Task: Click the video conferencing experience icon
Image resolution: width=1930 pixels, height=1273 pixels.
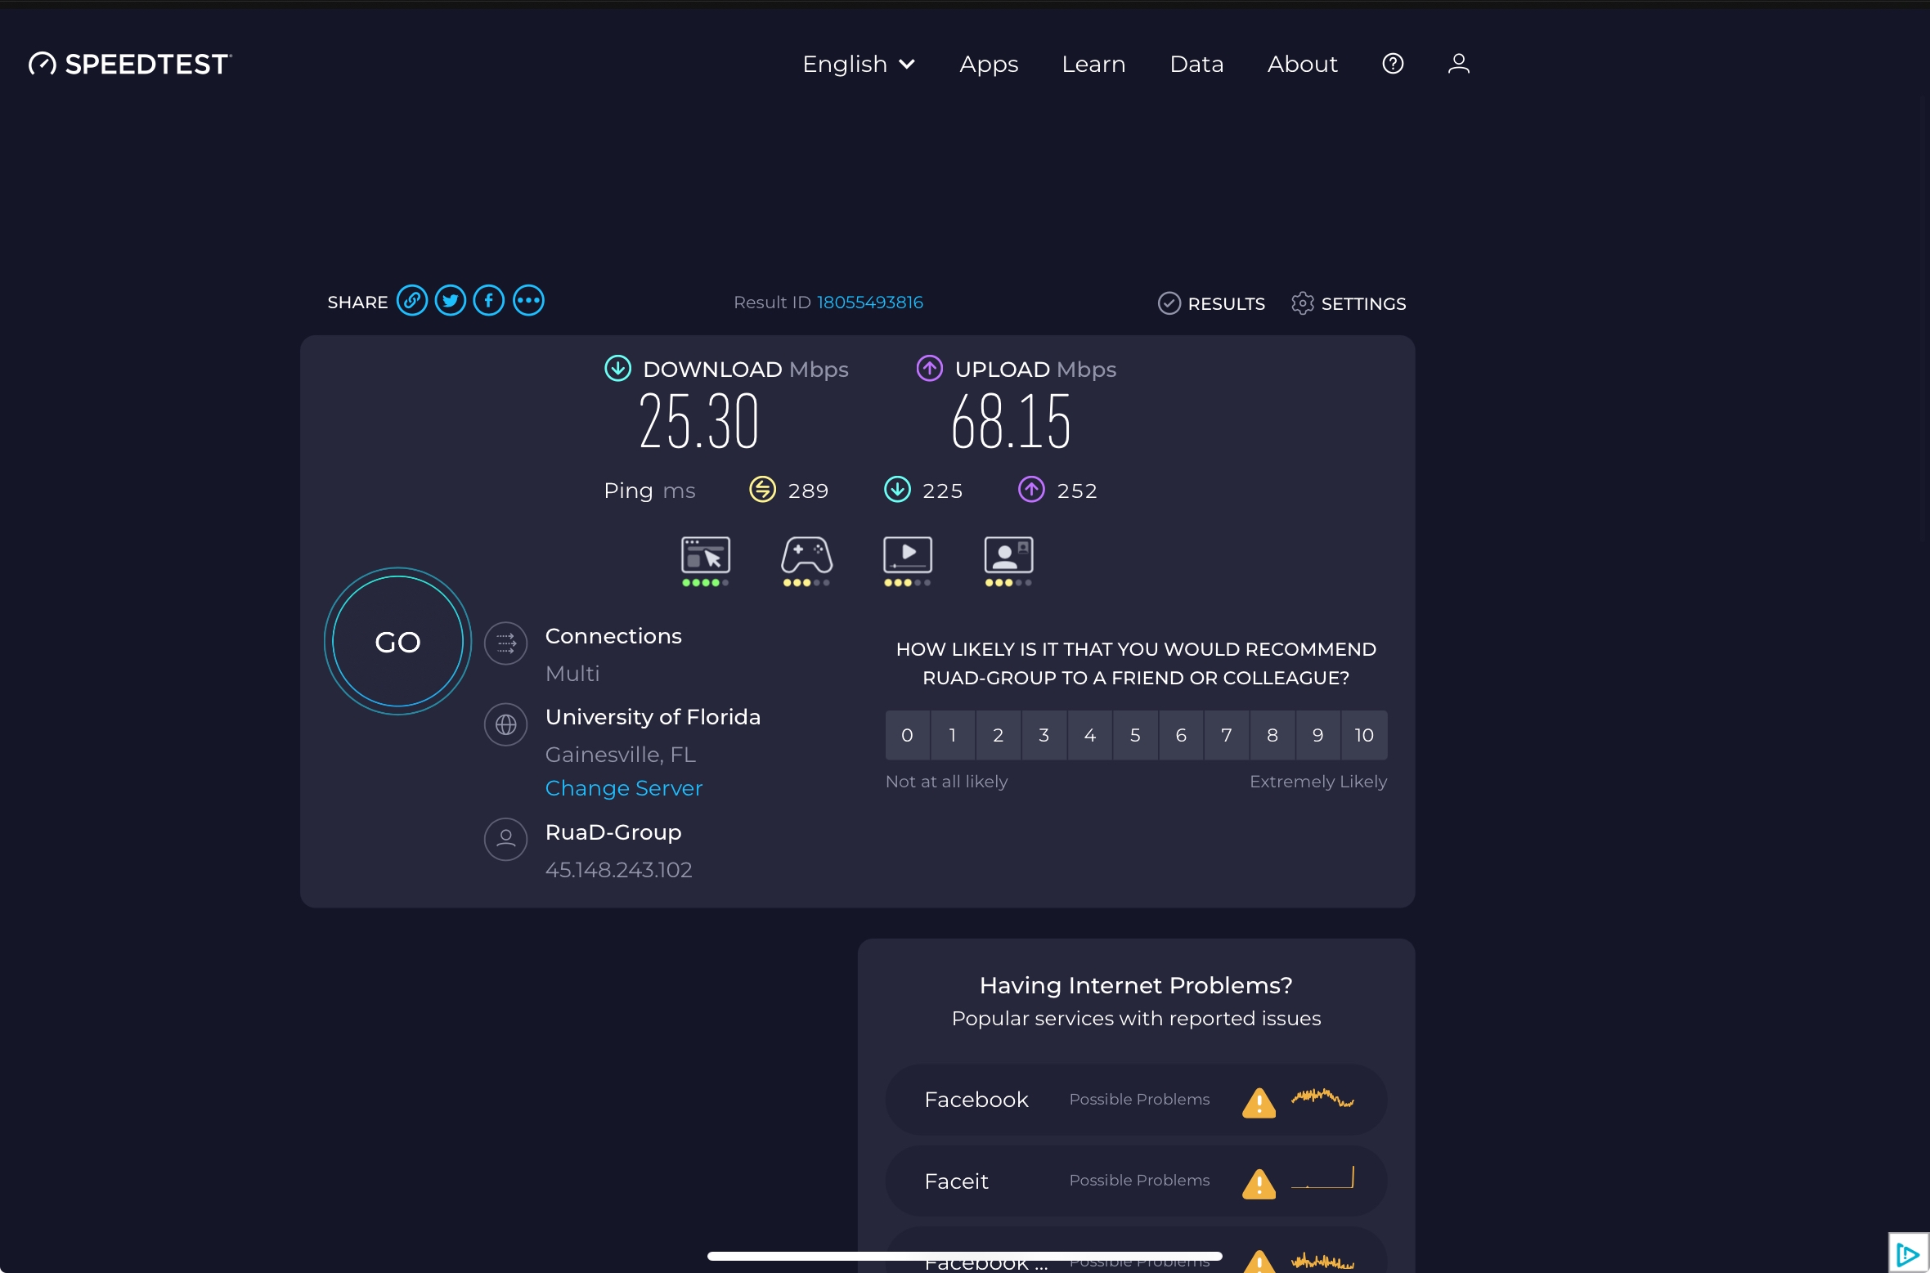Action: [1009, 561]
